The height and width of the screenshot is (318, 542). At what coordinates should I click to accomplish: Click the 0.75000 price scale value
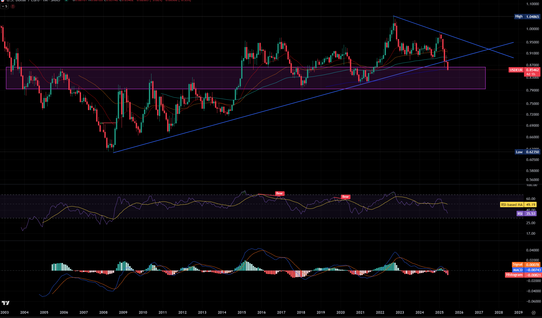click(x=532, y=104)
